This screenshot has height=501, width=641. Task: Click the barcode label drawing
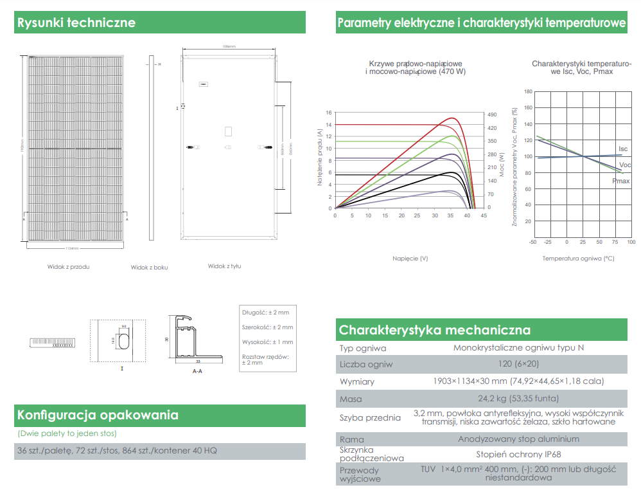click(x=52, y=343)
